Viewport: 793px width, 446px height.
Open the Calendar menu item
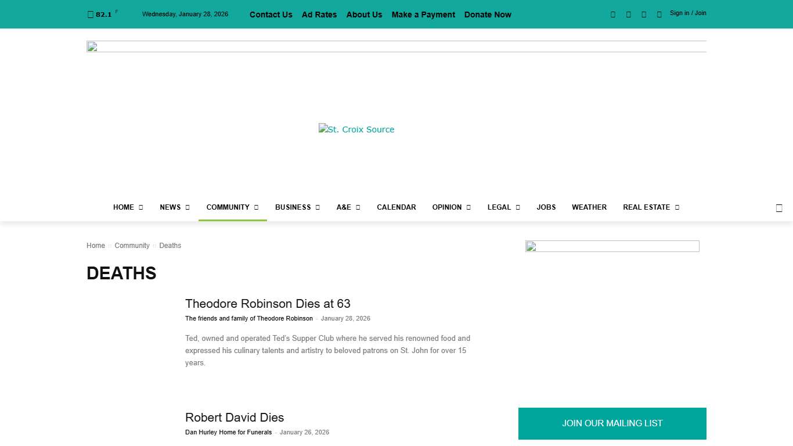pyautogui.click(x=396, y=207)
